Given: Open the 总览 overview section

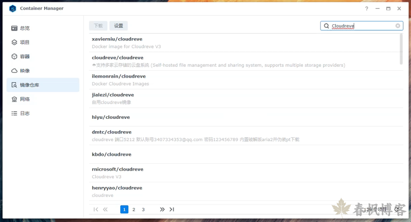Looking at the screenshot, I should click(x=43, y=28).
